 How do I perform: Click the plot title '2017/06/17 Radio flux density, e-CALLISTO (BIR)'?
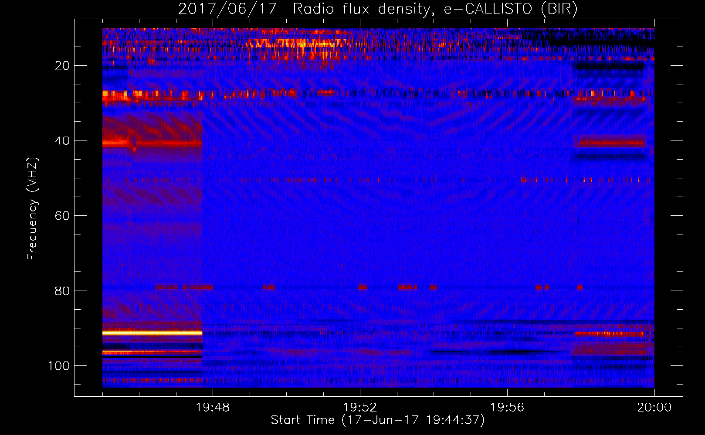pyautogui.click(x=378, y=9)
